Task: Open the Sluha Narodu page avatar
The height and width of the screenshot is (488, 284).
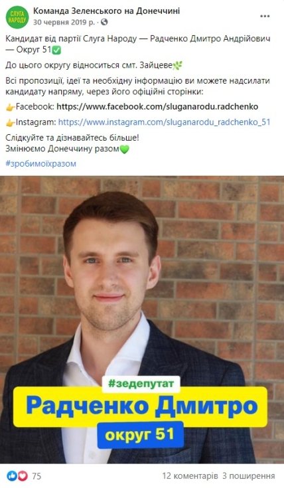Action: (x=17, y=17)
